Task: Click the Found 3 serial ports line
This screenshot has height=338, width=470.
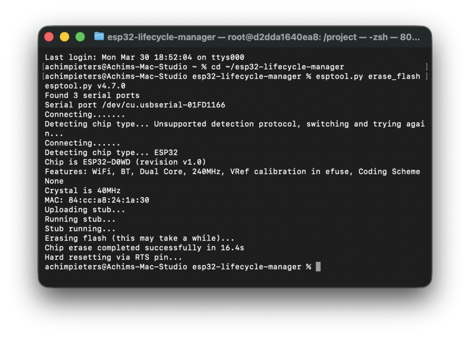Action: [92, 96]
